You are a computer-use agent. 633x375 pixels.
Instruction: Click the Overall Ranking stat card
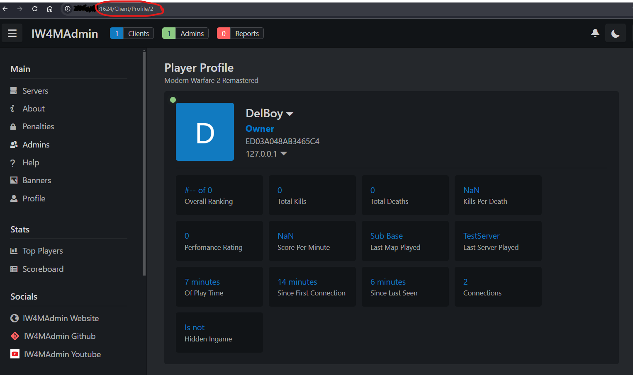coord(219,195)
